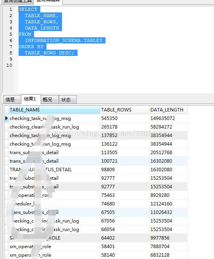
Task: Click TABLE_NAME, on editor line 2
Action: [42, 16]
